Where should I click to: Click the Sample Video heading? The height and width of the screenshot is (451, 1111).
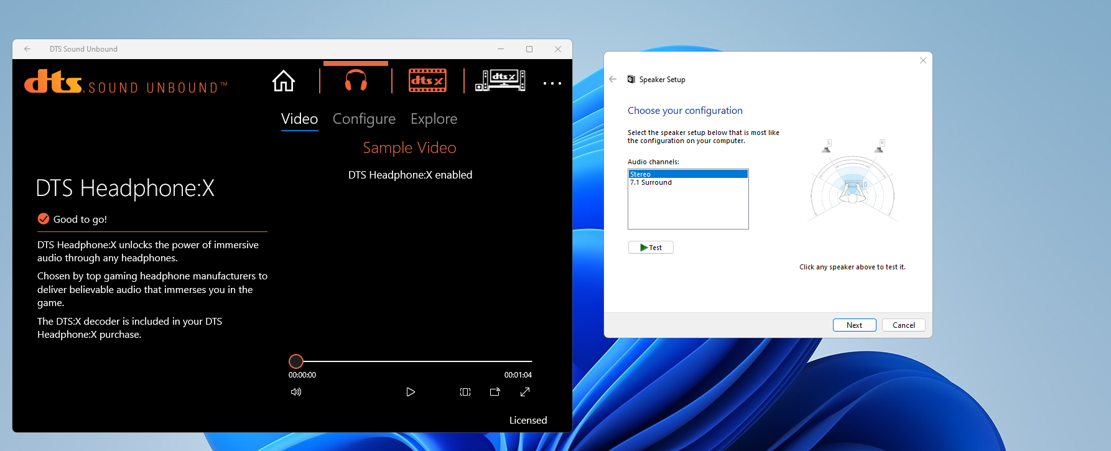pyautogui.click(x=409, y=148)
